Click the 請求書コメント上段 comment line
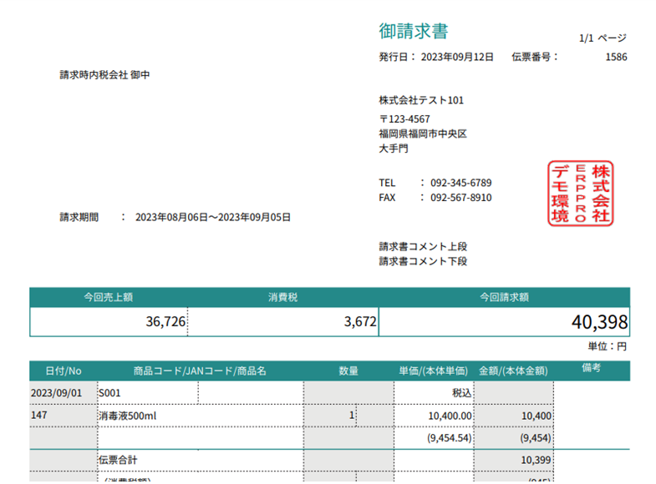 point(423,246)
